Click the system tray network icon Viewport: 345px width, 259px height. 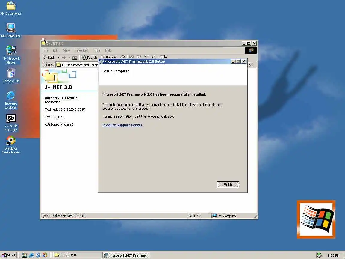coord(320,255)
